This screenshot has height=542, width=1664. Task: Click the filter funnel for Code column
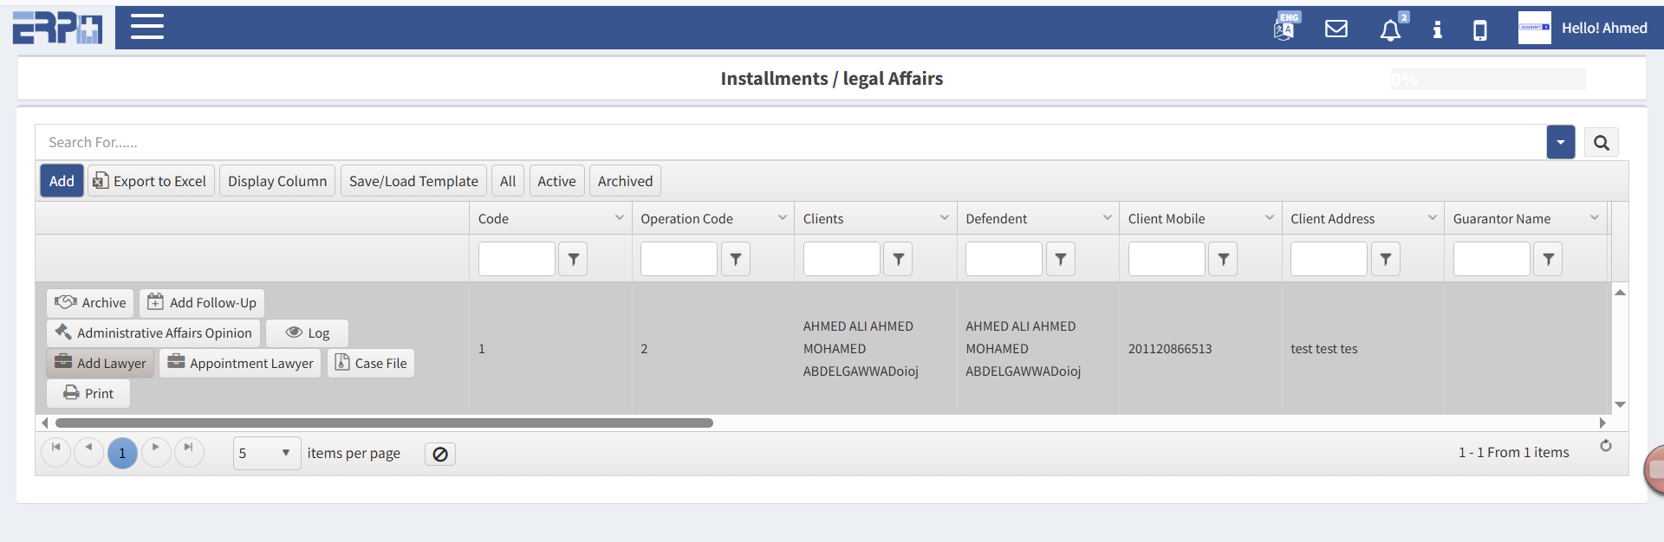pos(573,259)
